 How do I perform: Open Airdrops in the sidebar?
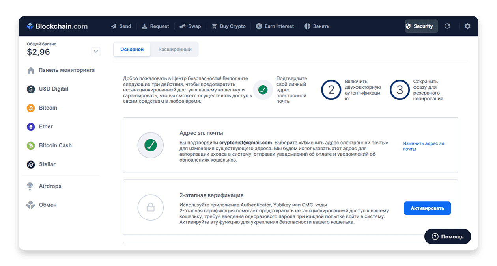[44, 186]
